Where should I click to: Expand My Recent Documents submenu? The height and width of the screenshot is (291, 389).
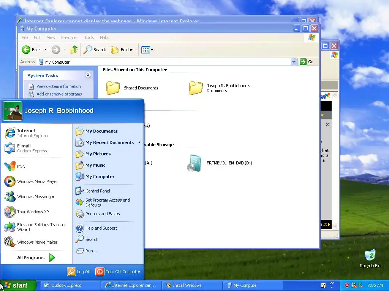coord(108,142)
